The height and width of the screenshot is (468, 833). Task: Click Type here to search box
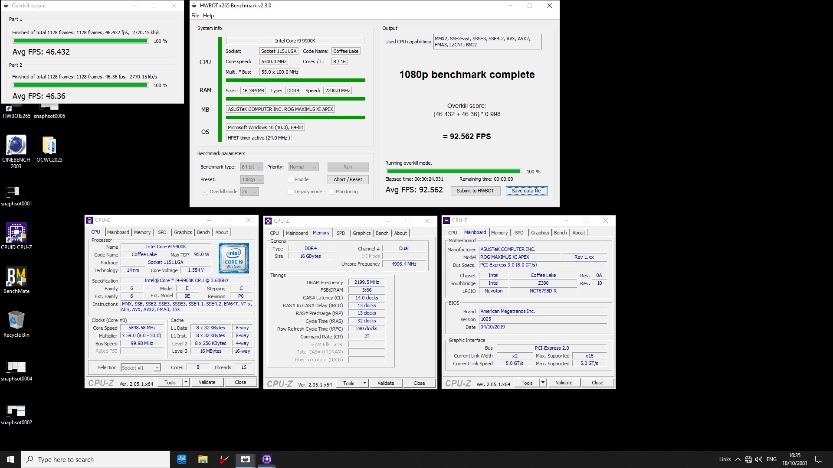tap(95, 459)
